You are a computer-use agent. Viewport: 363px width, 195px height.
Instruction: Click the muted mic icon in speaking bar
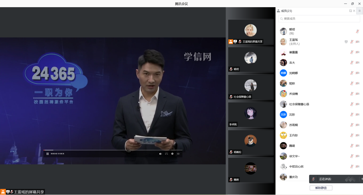[x=314, y=179]
